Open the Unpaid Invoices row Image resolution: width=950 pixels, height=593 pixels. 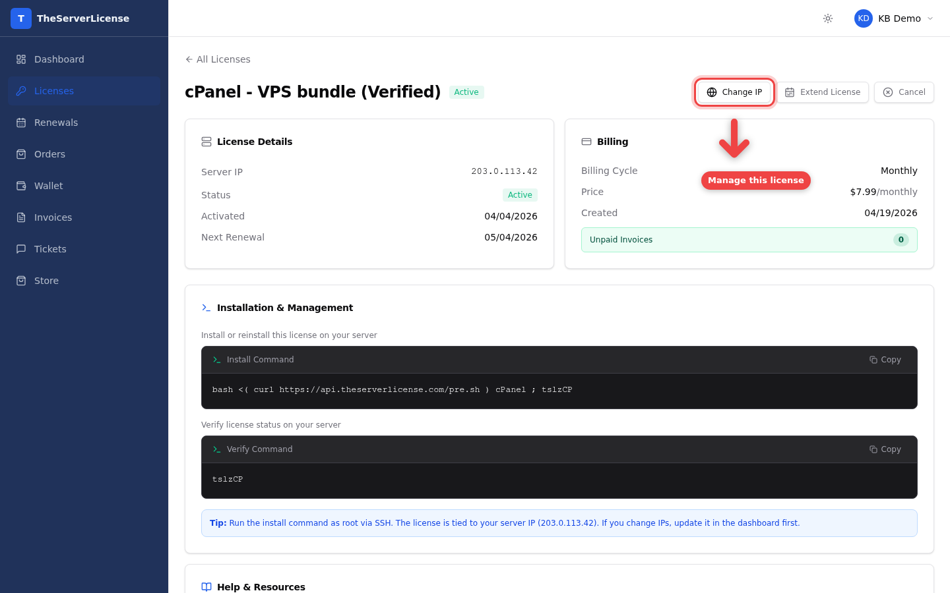tap(749, 240)
